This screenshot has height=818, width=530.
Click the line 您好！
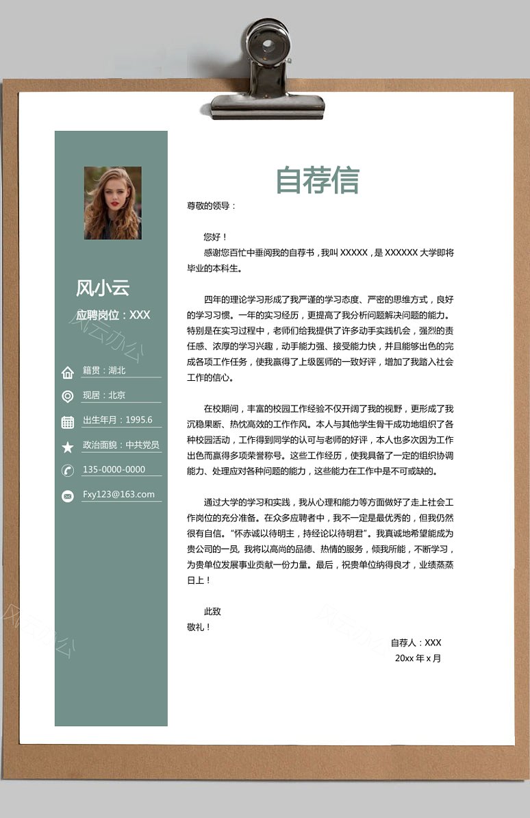(216, 237)
